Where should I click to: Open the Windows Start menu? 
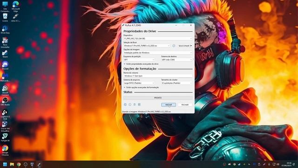pyautogui.click(x=5, y=164)
